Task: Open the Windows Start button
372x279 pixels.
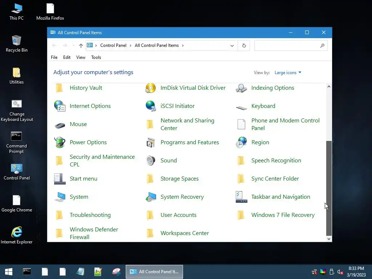Action: (x=9, y=272)
